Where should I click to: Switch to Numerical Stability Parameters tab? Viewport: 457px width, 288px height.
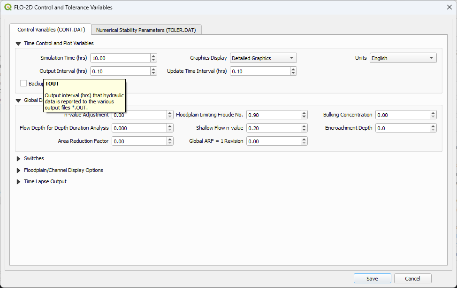point(146,30)
